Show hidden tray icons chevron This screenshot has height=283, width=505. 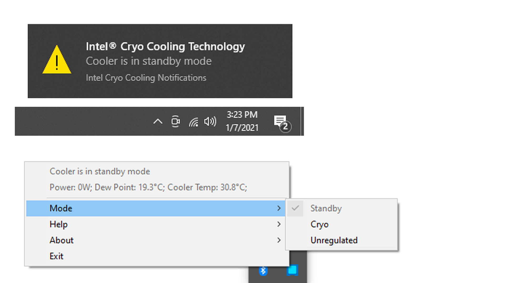[158, 121]
